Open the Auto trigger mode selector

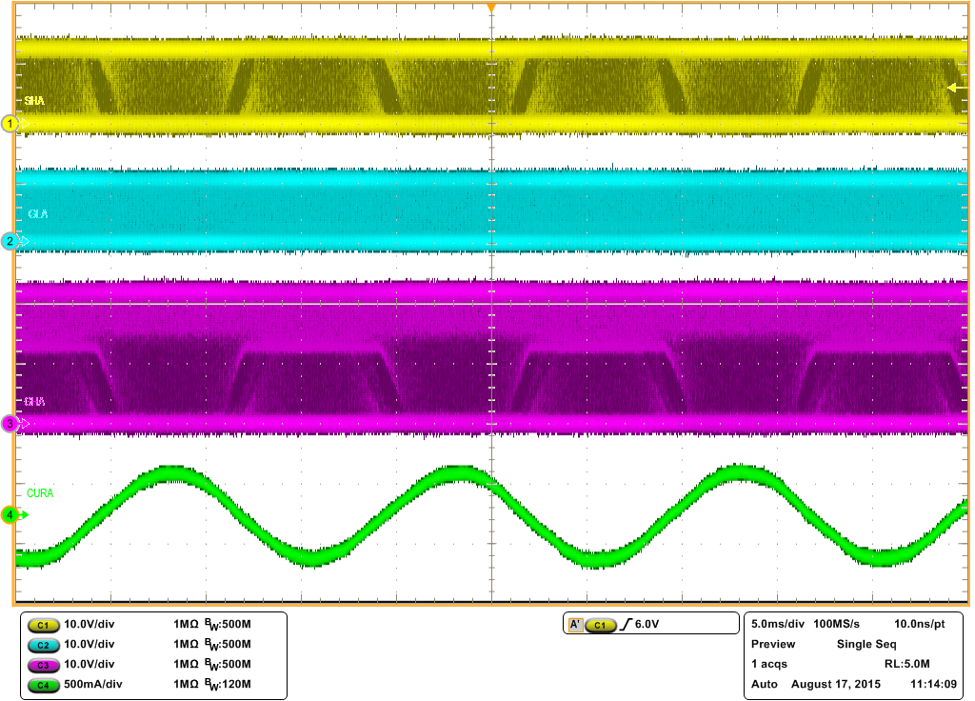click(x=762, y=684)
